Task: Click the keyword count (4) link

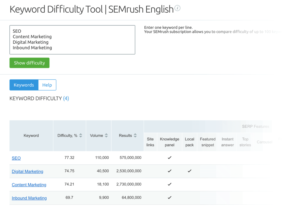Action: tap(66, 98)
